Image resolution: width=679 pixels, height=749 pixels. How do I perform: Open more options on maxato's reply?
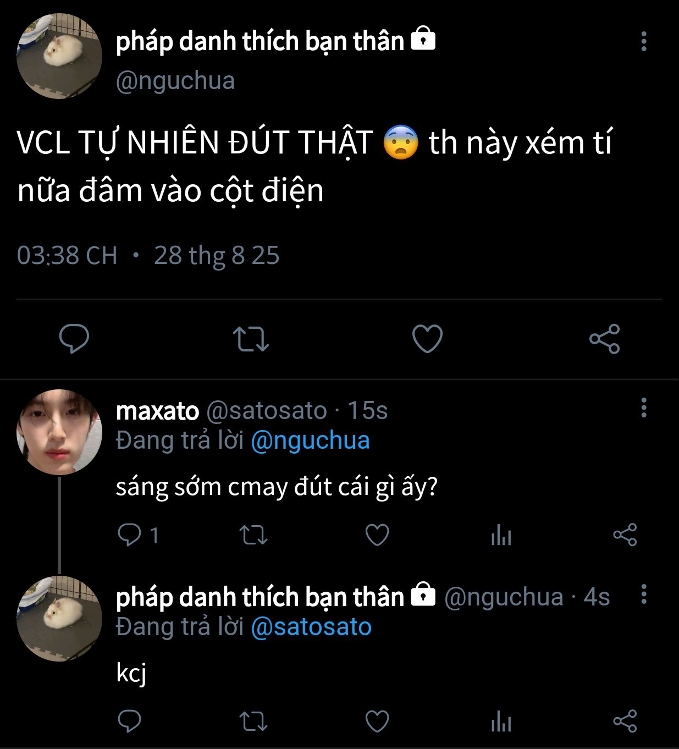[644, 408]
